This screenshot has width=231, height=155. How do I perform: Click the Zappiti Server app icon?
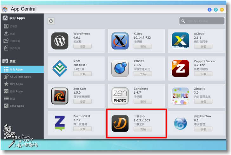(x=181, y=68)
